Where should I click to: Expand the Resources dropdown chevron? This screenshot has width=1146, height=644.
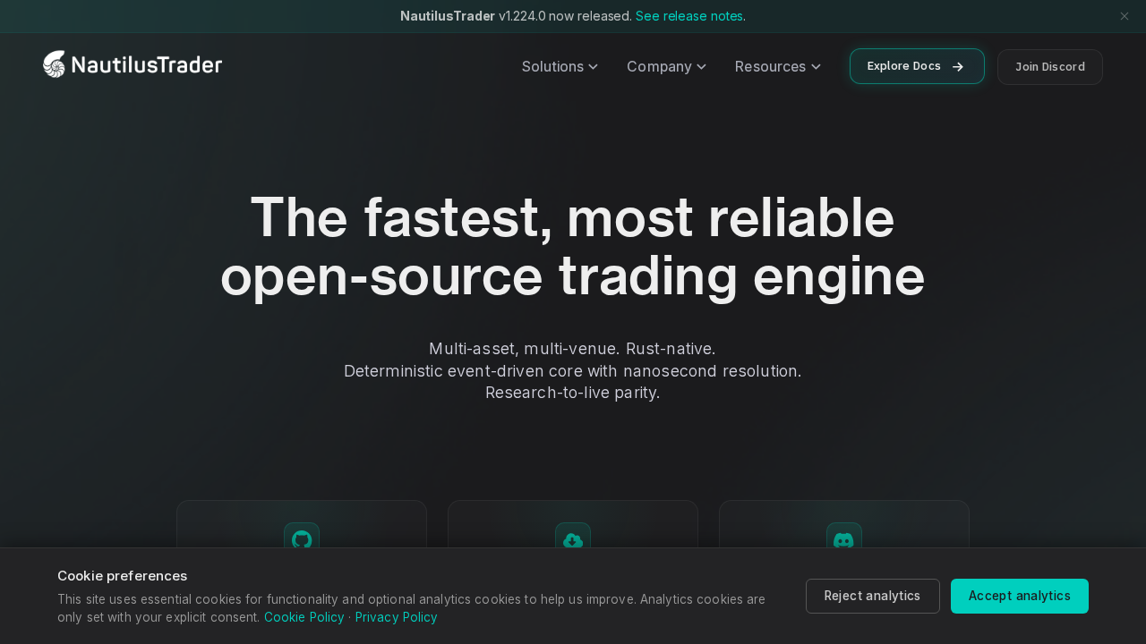[x=816, y=67]
